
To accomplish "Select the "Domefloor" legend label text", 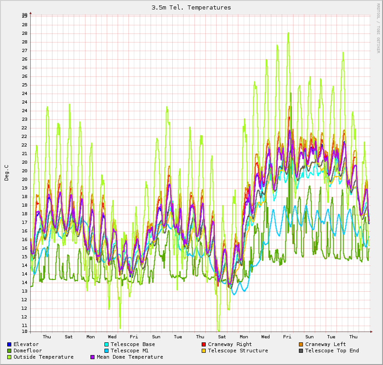I will point(28,351).
